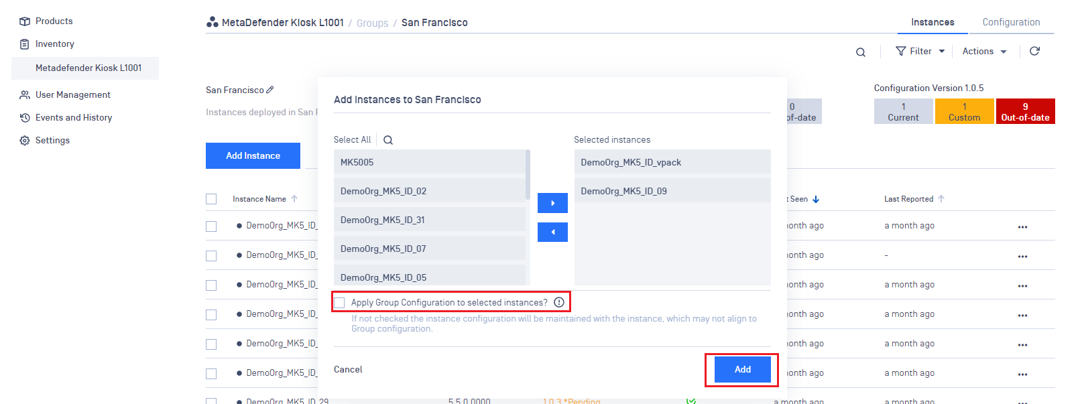
Task: Open more options menu for fifth row
Action: coord(1022,345)
